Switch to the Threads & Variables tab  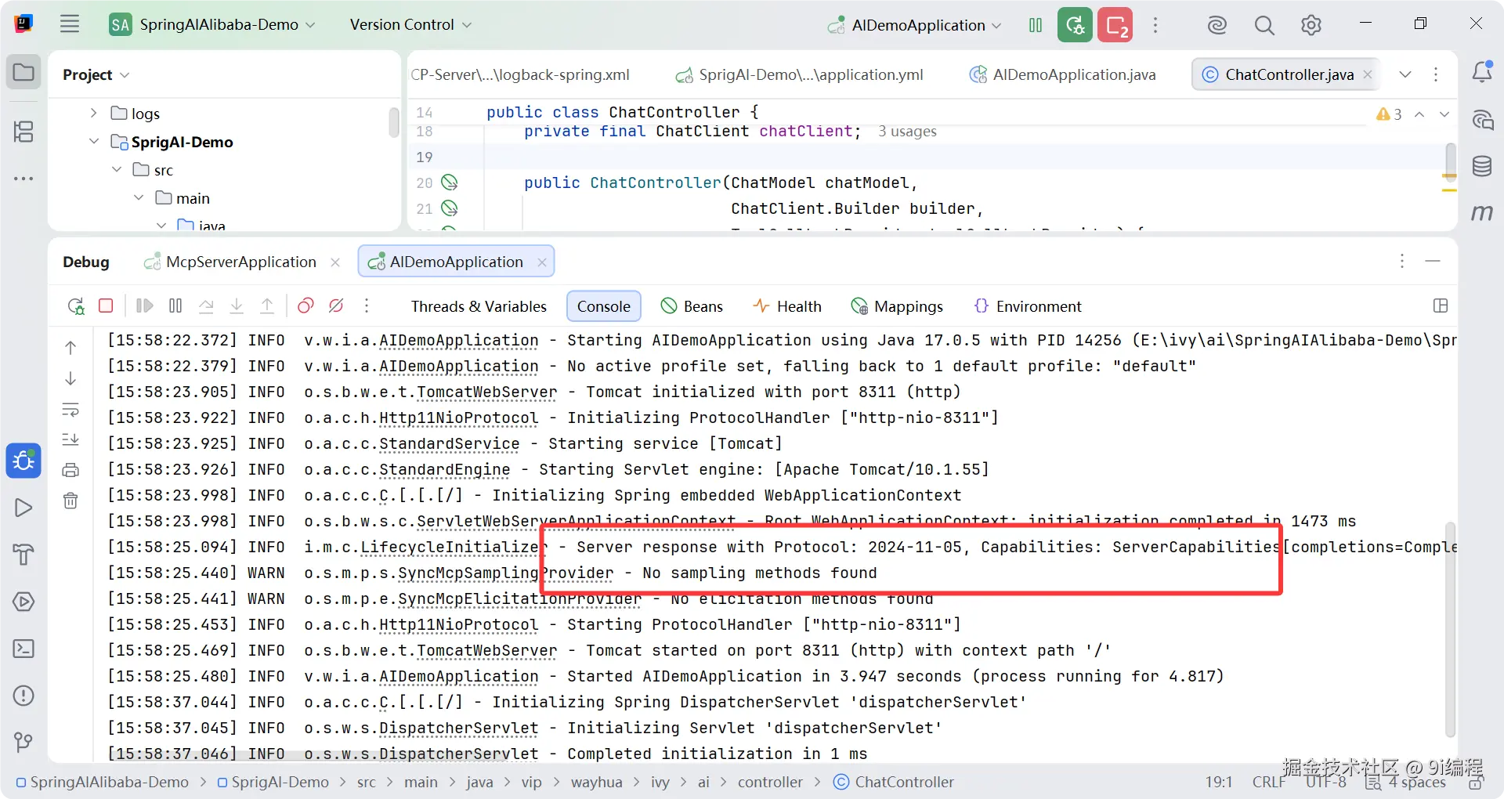coord(479,306)
